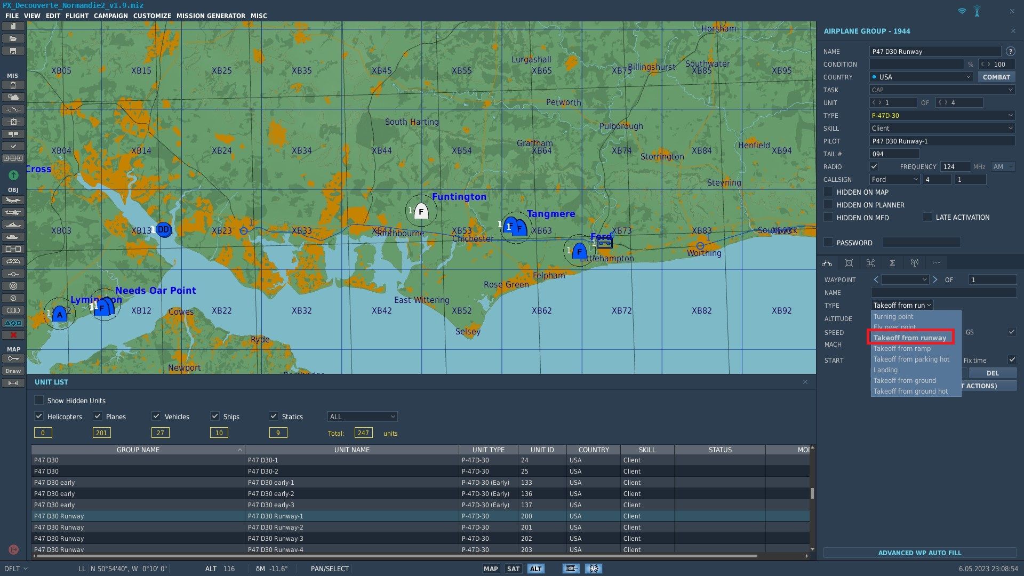Open the unit list ALL filter dropdown
The image size is (1024, 576).
tap(362, 417)
